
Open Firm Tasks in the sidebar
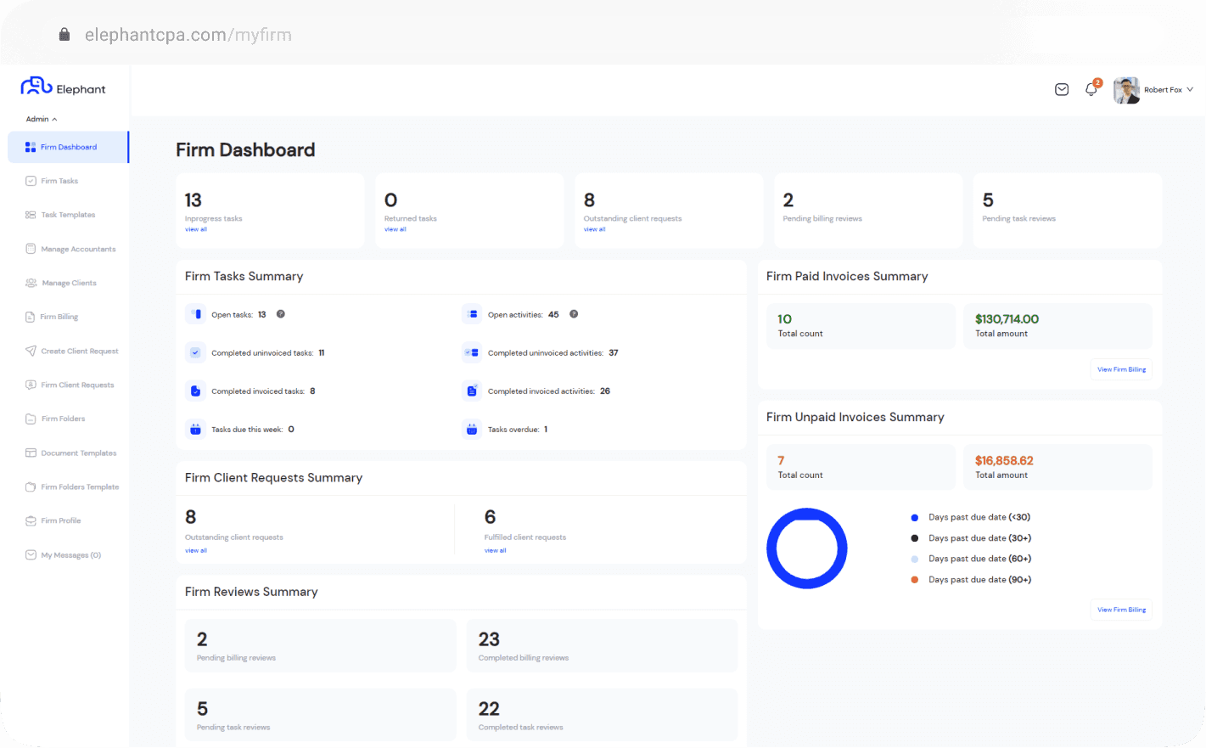[59, 181]
